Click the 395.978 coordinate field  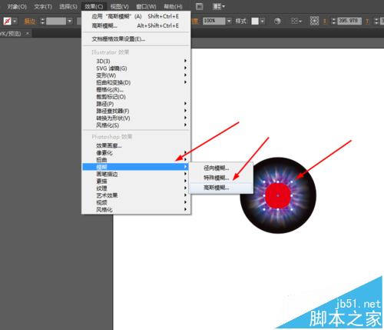[349, 21]
